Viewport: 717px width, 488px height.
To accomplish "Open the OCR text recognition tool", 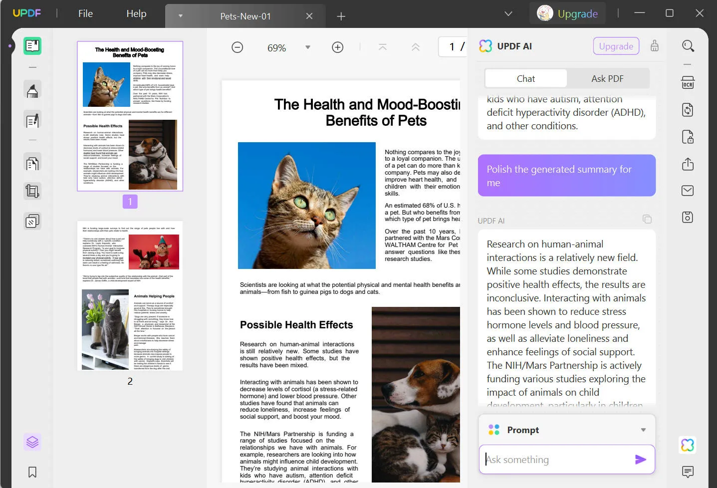I will tap(688, 83).
